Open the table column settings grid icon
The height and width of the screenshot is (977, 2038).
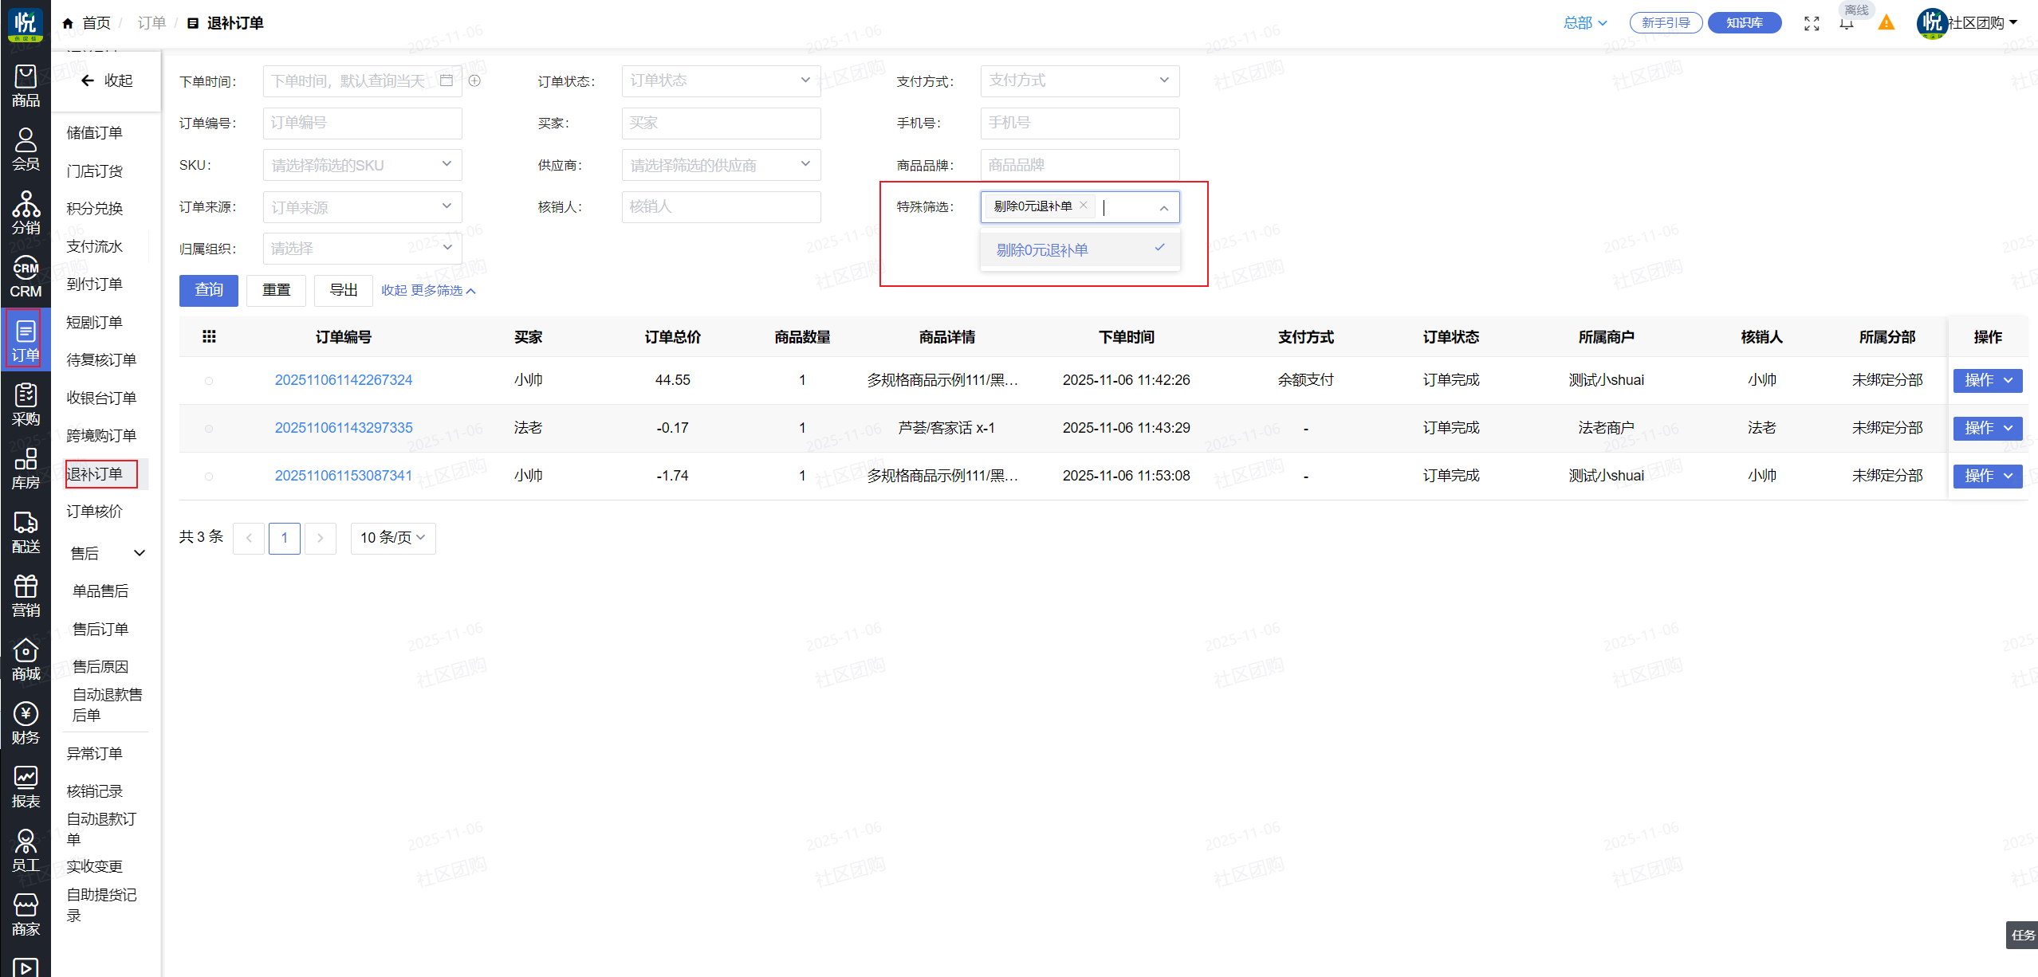(209, 336)
